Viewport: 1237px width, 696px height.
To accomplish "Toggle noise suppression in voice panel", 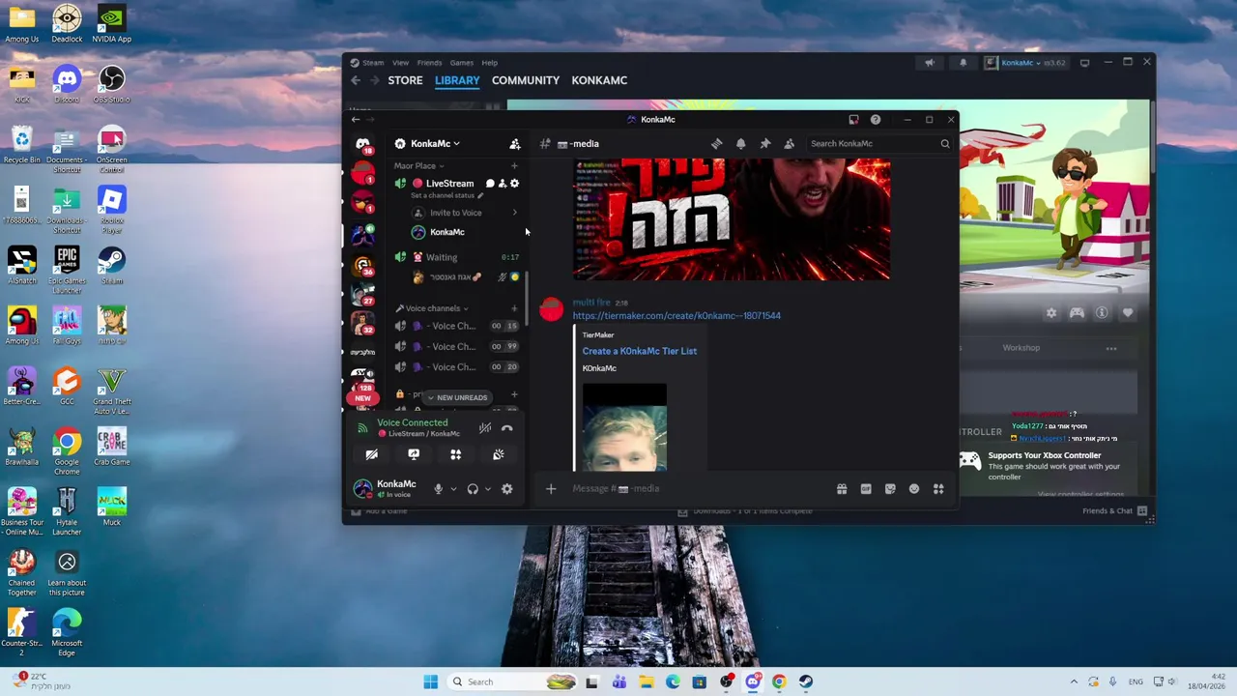I will (x=485, y=428).
